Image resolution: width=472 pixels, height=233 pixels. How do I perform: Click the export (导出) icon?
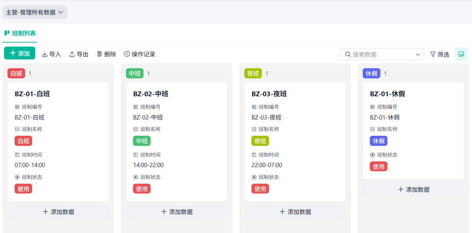tap(72, 54)
